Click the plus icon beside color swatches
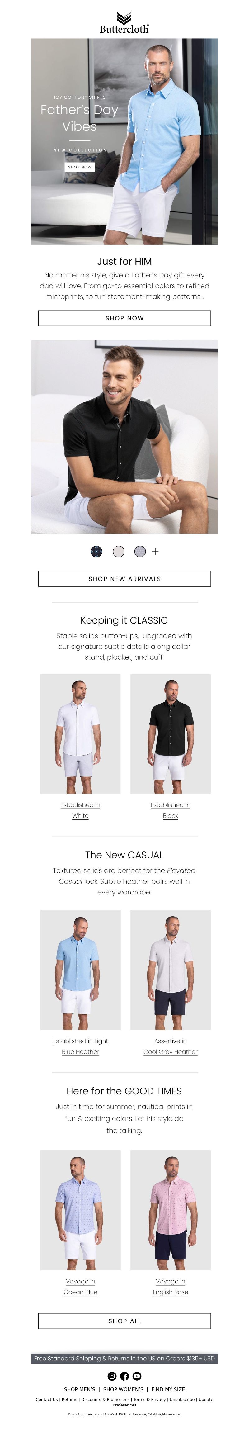Viewport: 249px width, 1432px height. [155, 552]
